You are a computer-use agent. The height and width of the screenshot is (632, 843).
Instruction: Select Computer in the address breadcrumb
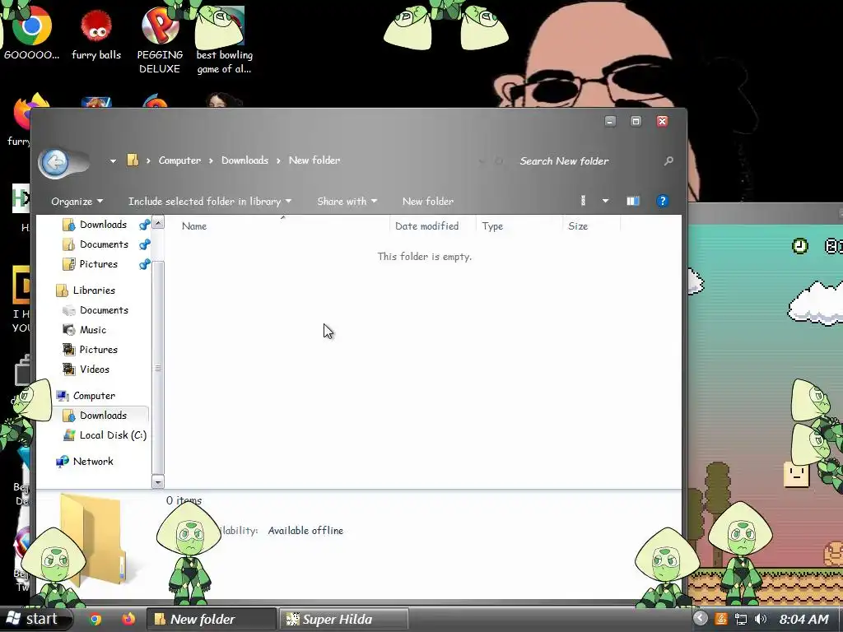click(x=179, y=160)
